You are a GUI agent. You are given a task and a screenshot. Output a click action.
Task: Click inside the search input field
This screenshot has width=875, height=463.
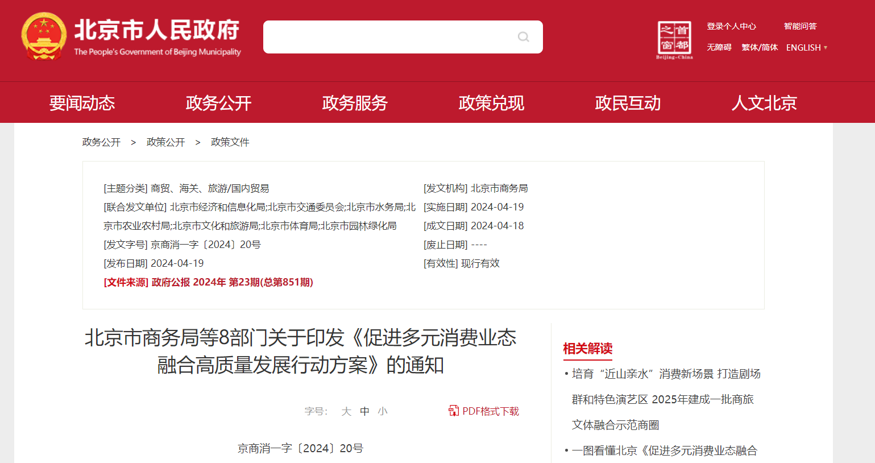387,37
